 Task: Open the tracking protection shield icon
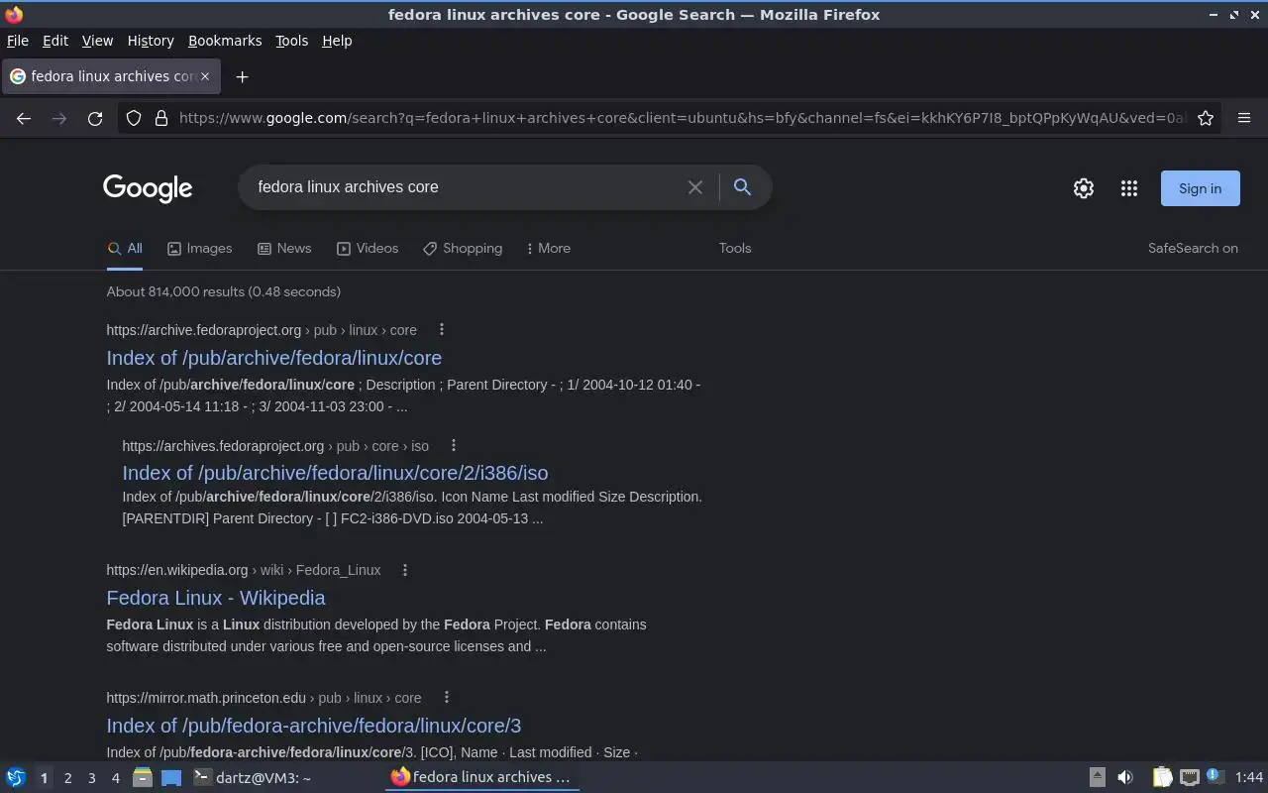(x=134, y=118)
